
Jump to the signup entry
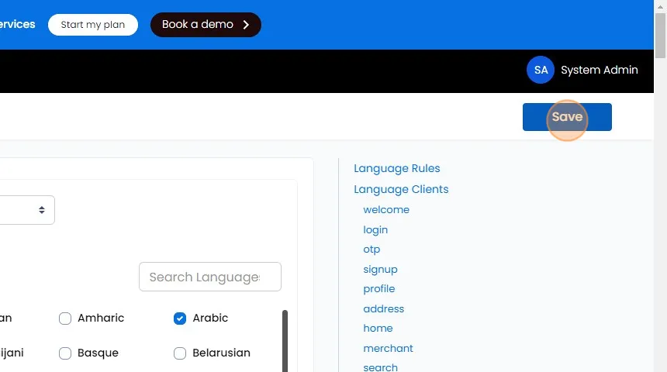coord(380,269)
